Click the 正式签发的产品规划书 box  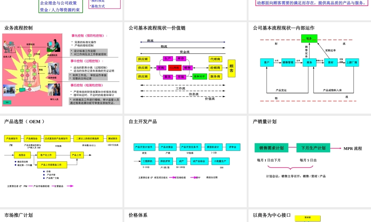click(57, 138)
